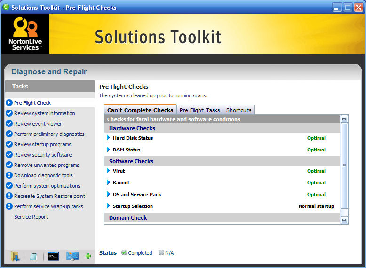Screen dimensions: 366x268
Task: Click checkmark icon beside Perform system optimizations
Action: coord(9,186)
